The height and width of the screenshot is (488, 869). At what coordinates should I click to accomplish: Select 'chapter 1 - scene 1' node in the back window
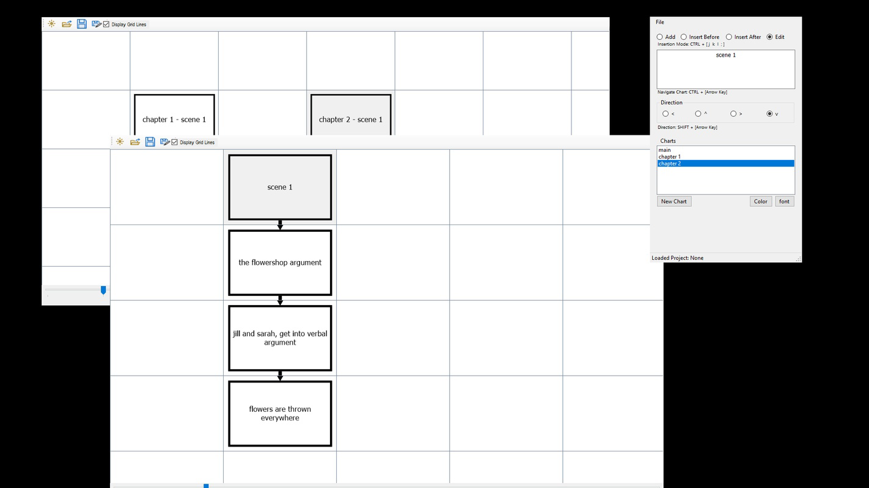[x=174, y=115]
